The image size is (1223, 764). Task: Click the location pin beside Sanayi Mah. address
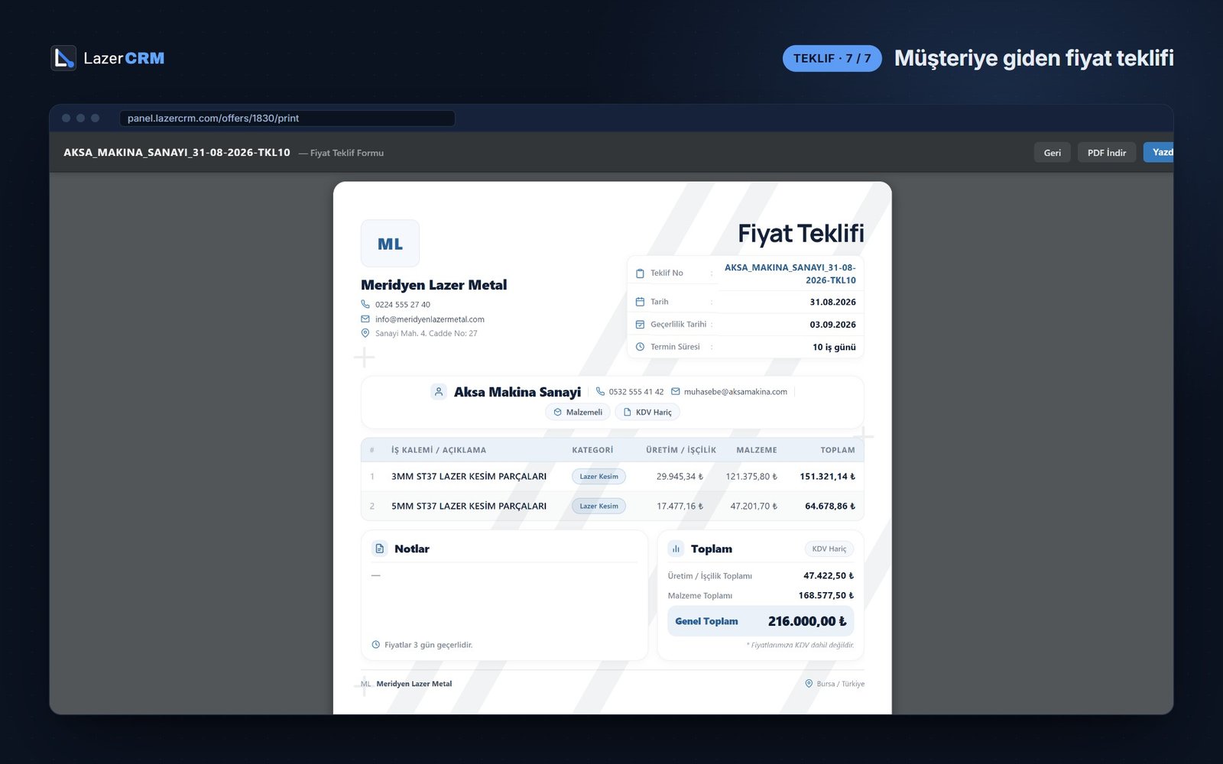[365, 333]
